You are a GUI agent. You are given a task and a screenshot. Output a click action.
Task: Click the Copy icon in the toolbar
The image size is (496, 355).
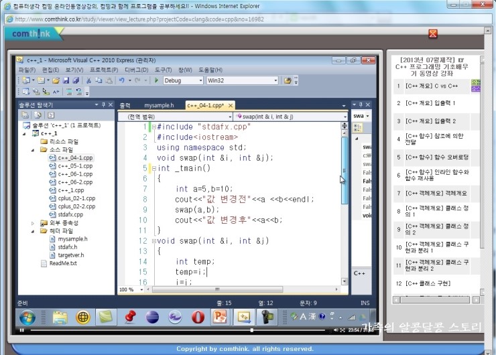(99, 80)
